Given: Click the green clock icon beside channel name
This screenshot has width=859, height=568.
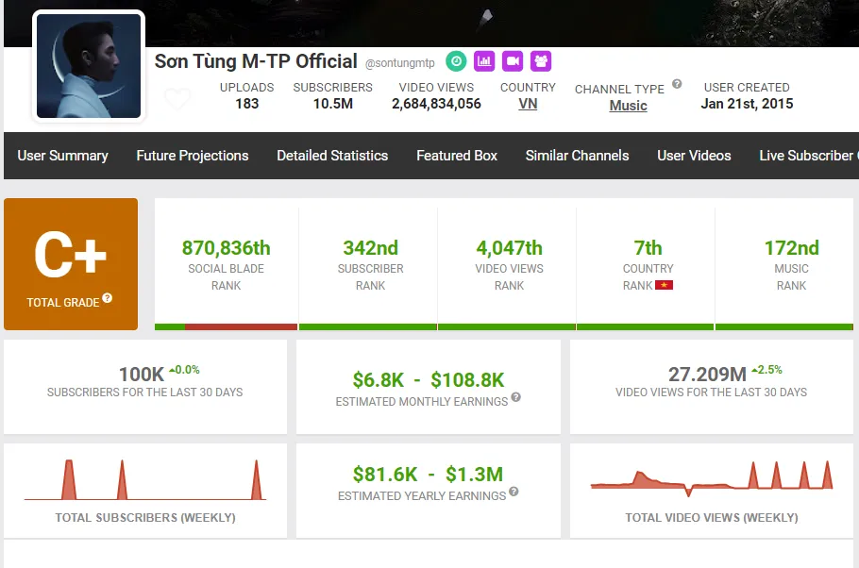Looking at the screenshot, I should [456, 61].
